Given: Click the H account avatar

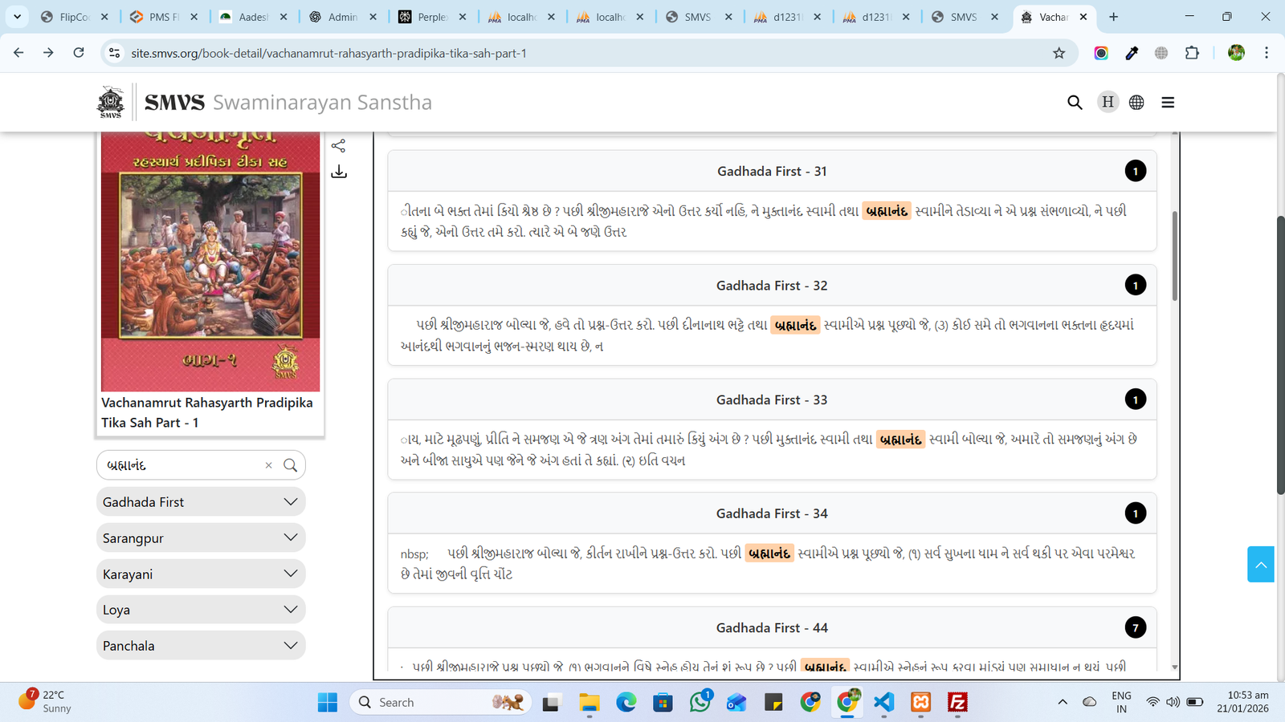Looking at the screenshot, I should tap(1108, 102).
